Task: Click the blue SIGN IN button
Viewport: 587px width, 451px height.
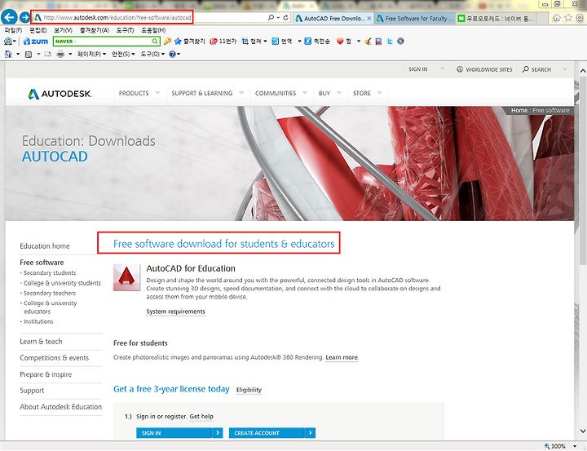Action: pyautogui.click(x=179, y=433)
